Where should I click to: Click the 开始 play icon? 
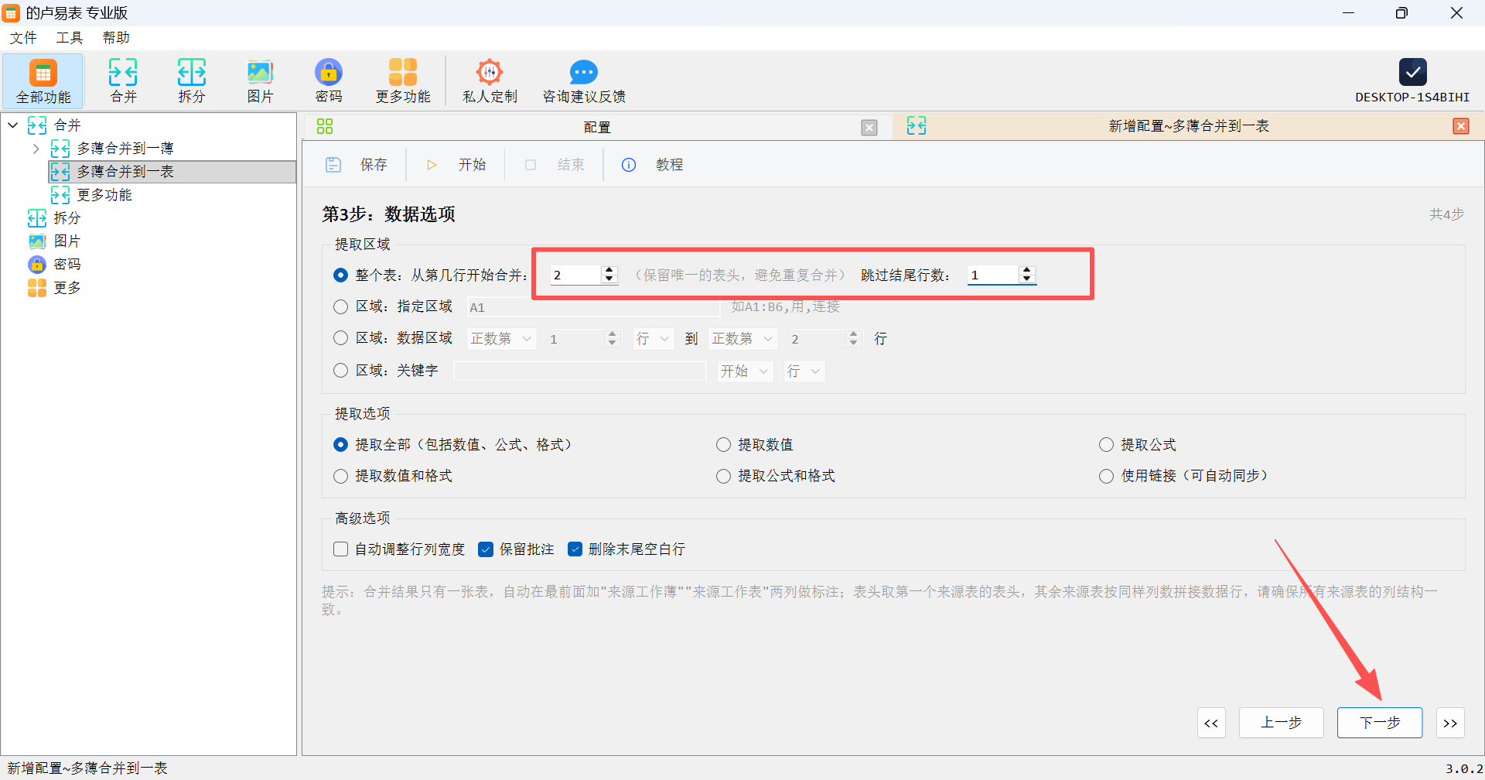(432, 165)
